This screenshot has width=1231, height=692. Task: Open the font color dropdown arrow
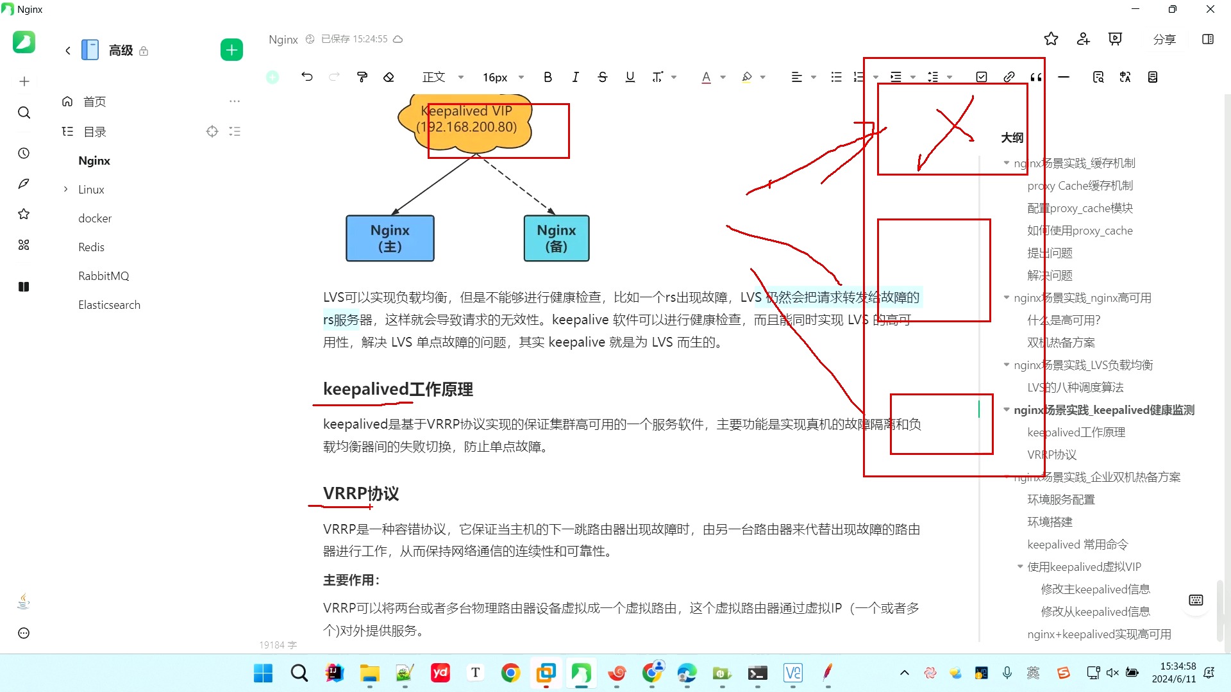(723, 77)
